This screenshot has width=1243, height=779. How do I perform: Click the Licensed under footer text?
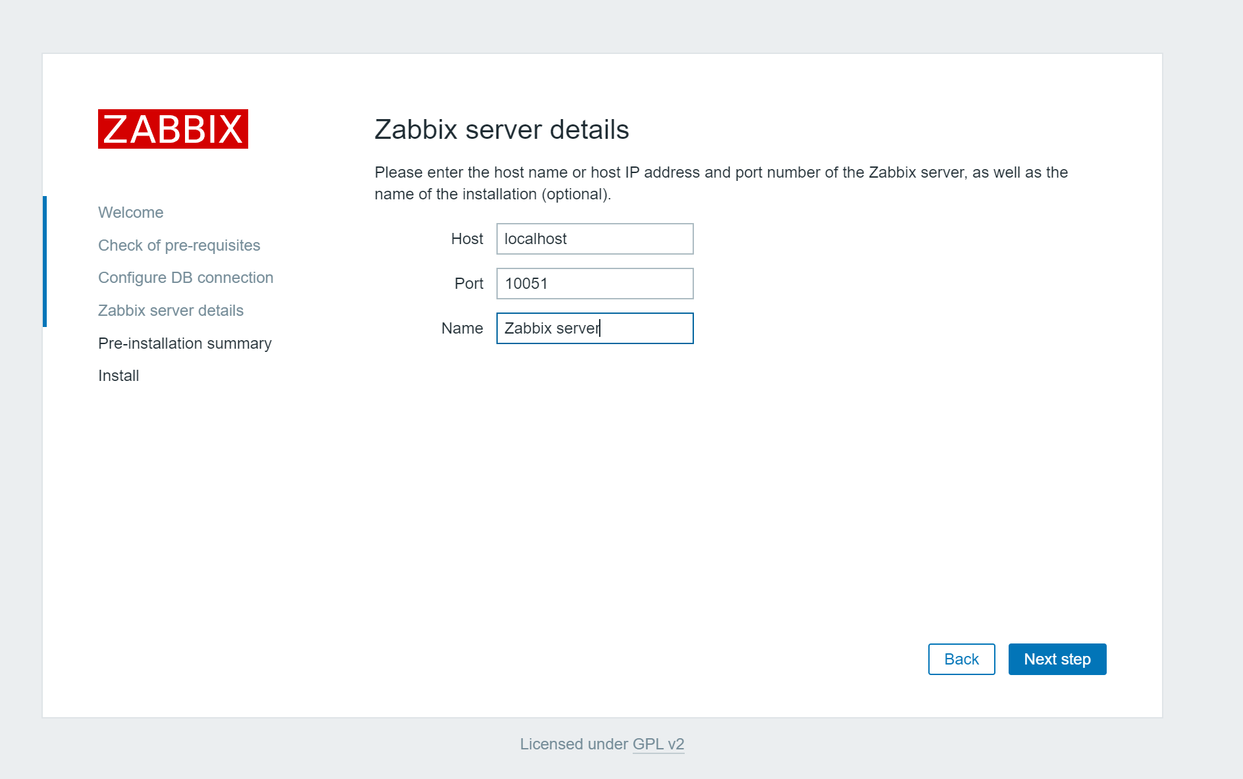pos(573,744)
